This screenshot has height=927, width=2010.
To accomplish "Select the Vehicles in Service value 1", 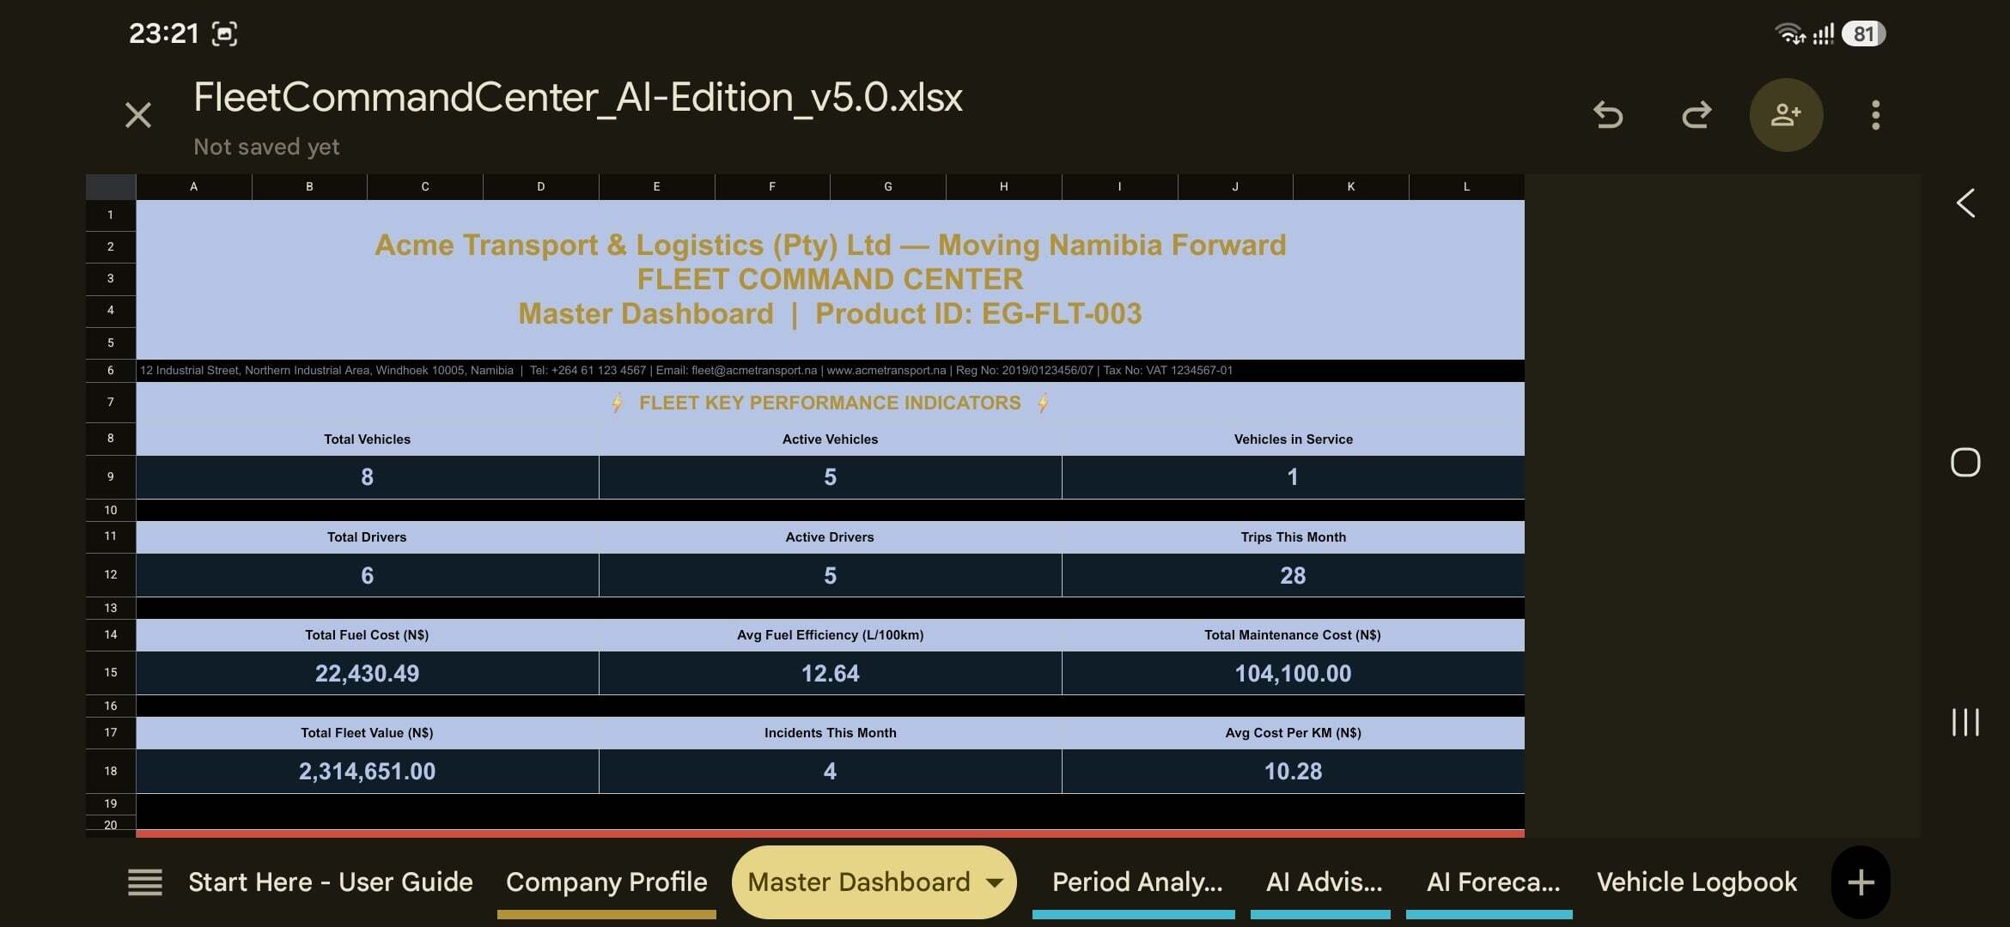I will [x=1293, y=477].
